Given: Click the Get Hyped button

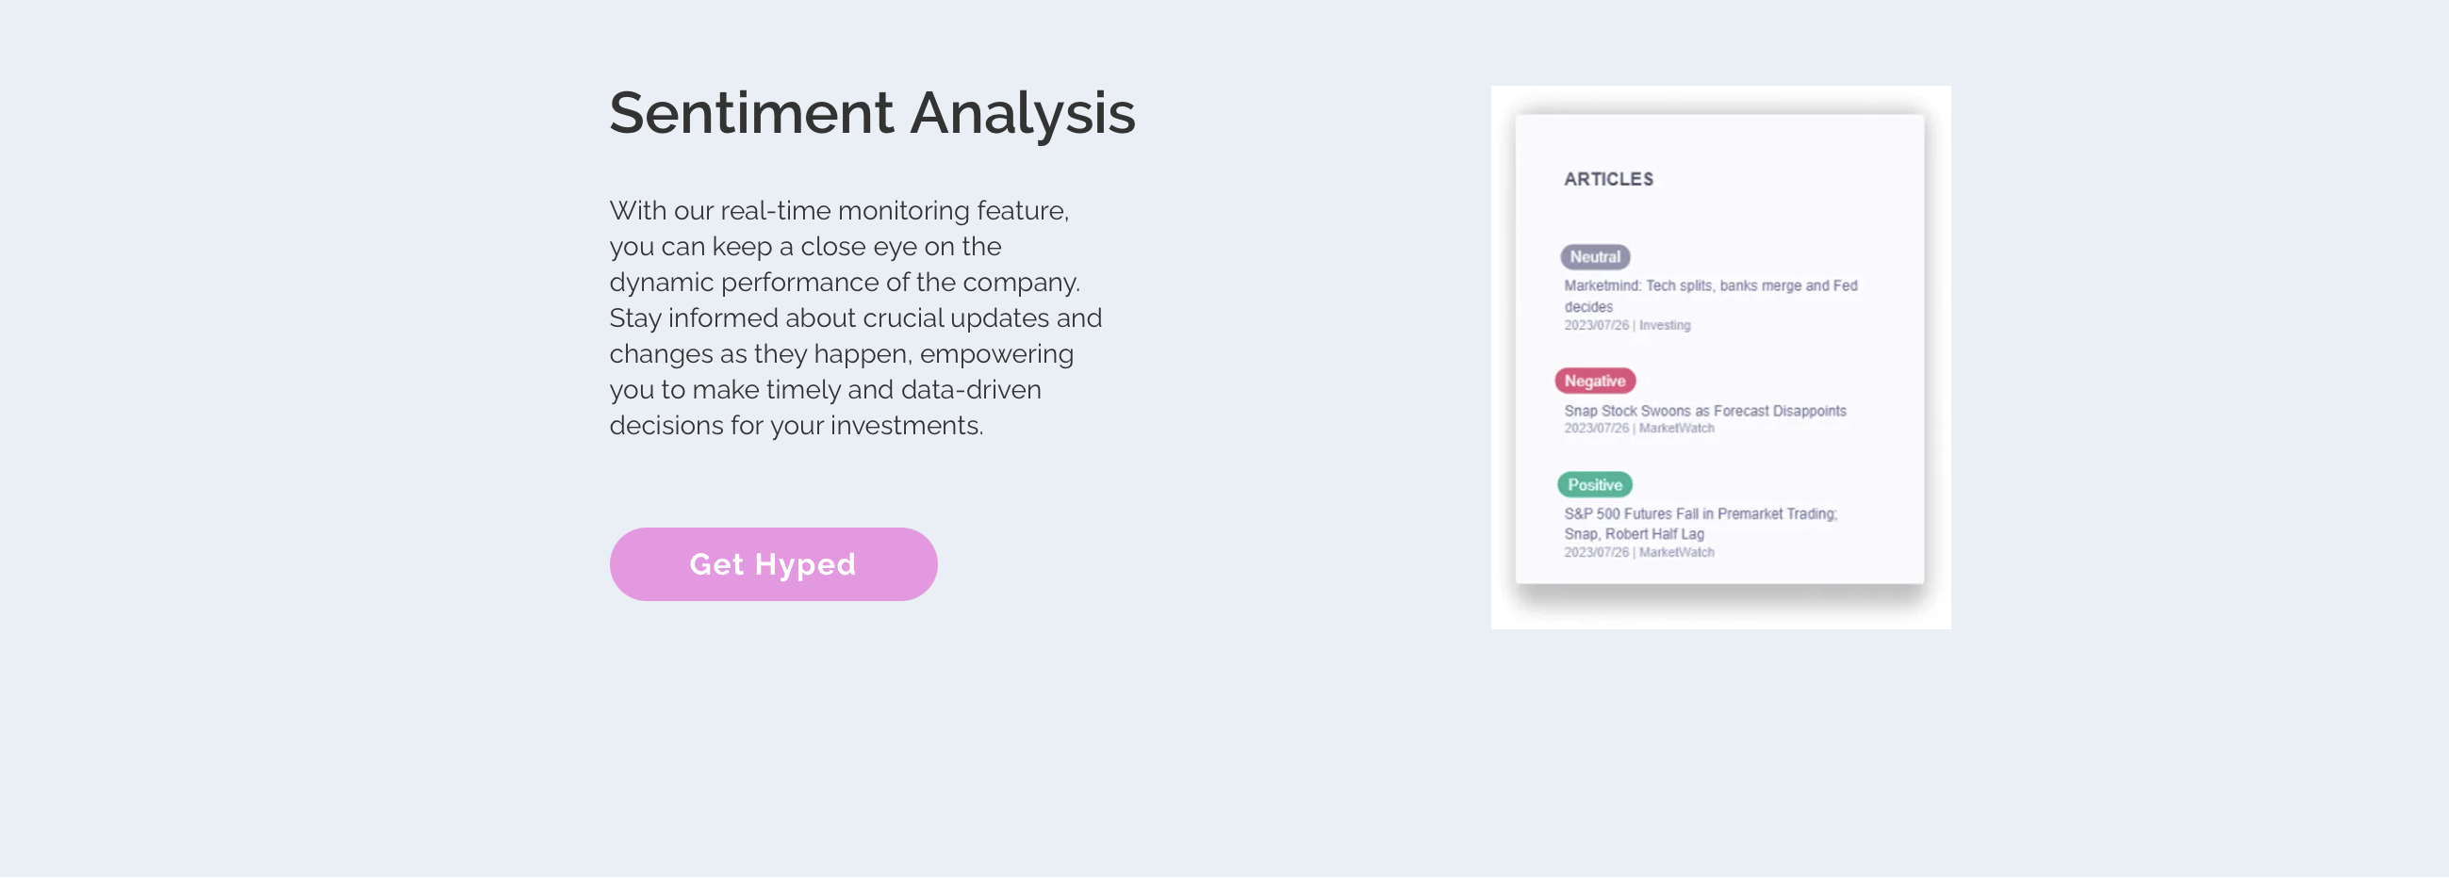Looking at the screenshot, I should pos(773,564).
